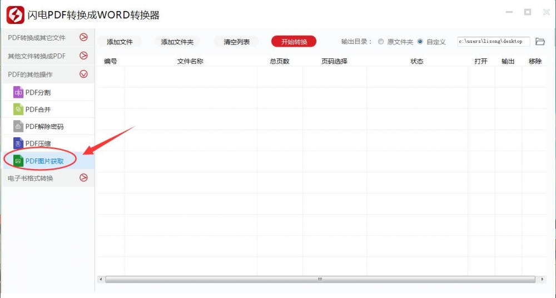This screenshot has width=556, height=298.
Task: Open output folder browse icon
Action: click(540, 42)
